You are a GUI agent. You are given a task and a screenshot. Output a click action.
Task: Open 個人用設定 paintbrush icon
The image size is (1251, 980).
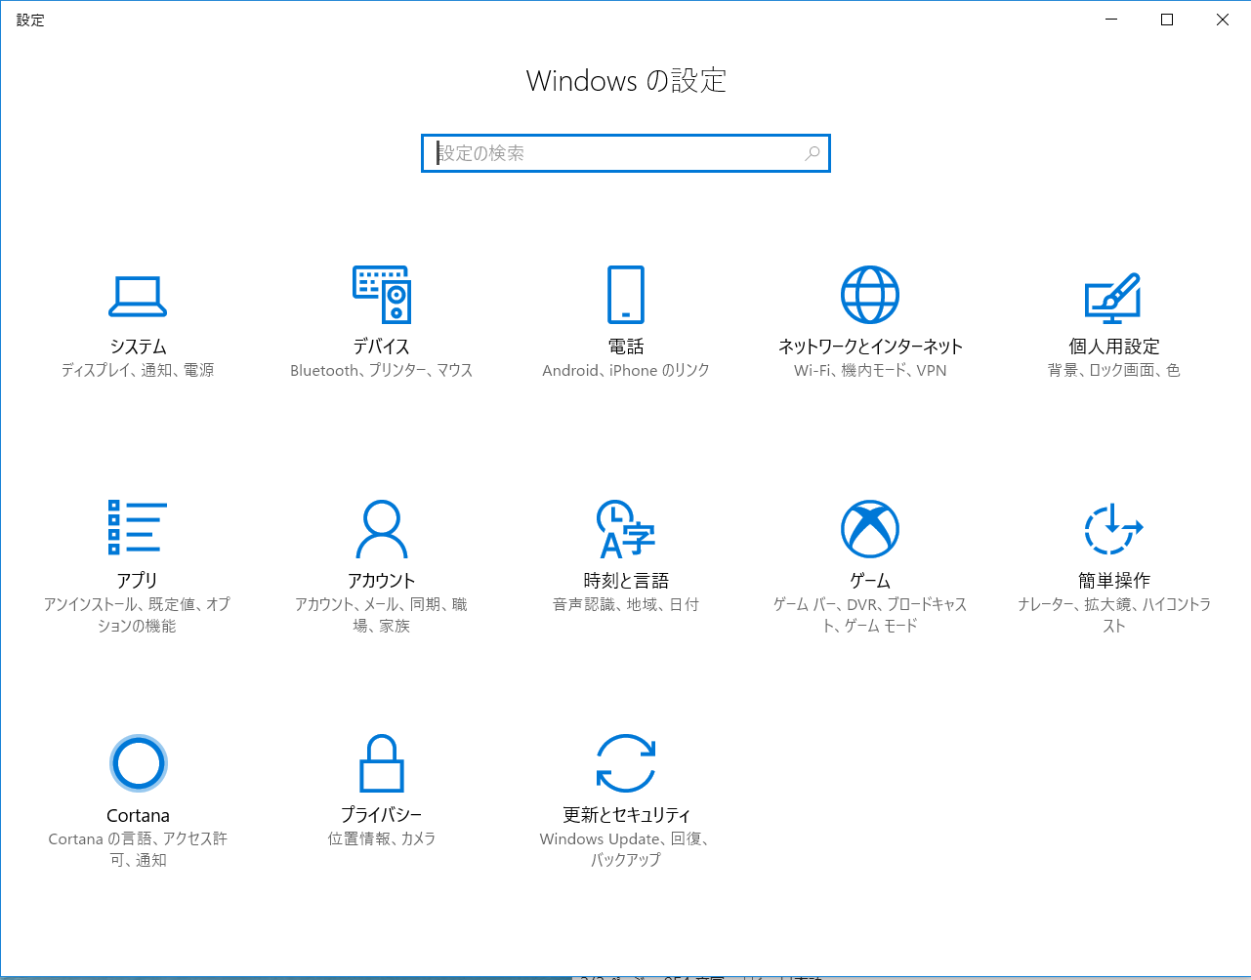(x=1113, y=298)
